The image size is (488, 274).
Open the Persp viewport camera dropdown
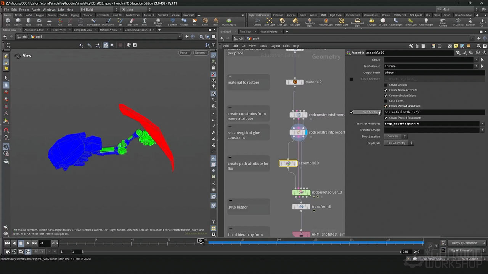pos(185,53)
